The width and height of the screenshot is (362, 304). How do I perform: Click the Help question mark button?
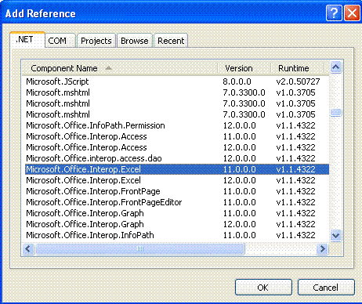334,13
